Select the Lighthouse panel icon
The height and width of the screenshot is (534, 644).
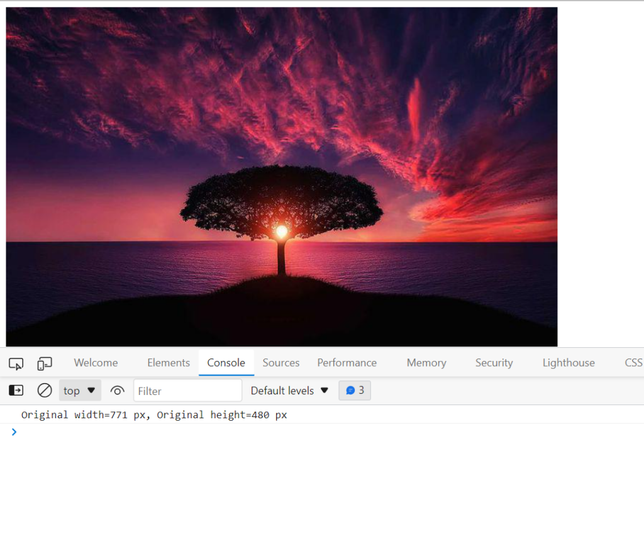click(568, 362)
